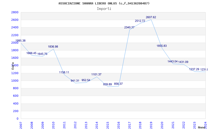
Task: Select the y-axis value 200
Action: point(16,111)
